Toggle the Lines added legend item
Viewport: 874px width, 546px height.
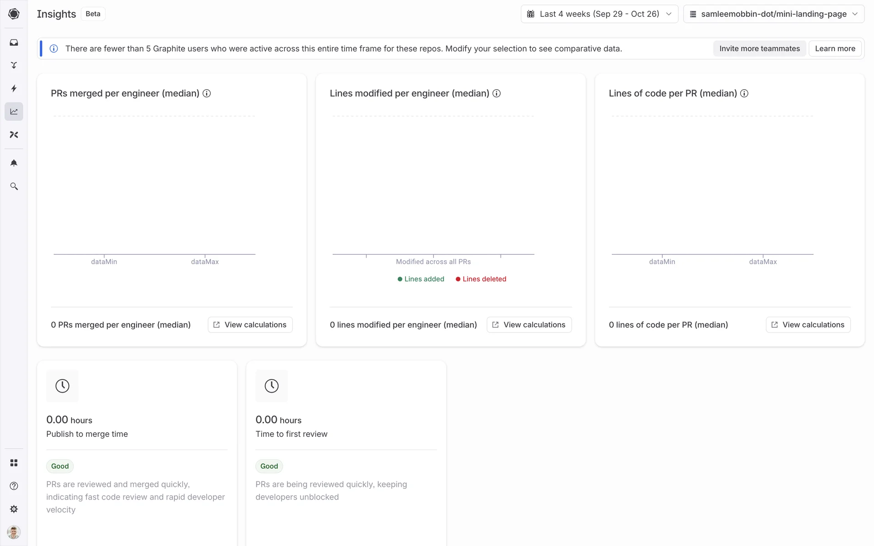pyautogui.click(x=421, y=279)
